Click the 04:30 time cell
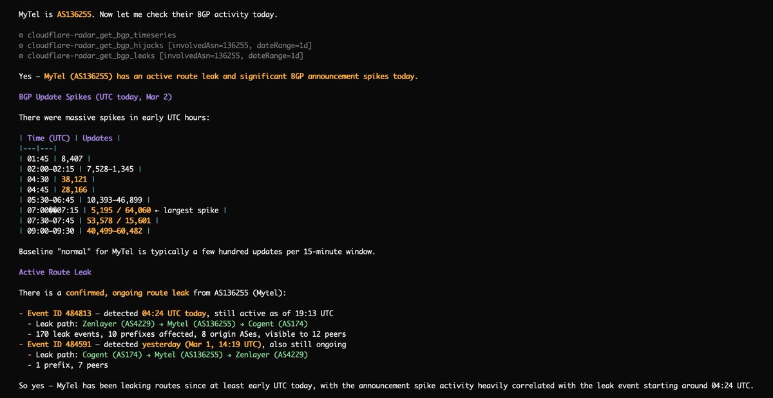This screenshot has width=773, height=398. (x=37, y=179)
